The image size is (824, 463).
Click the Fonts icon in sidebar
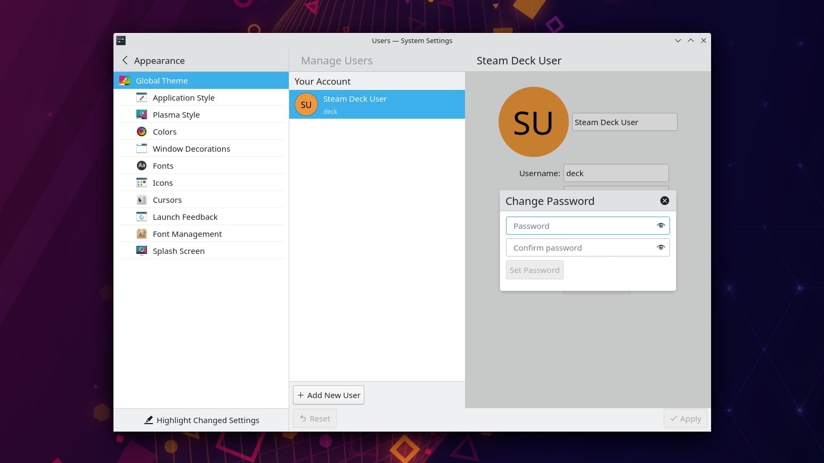pyautogui.click(x=142, y=166)
